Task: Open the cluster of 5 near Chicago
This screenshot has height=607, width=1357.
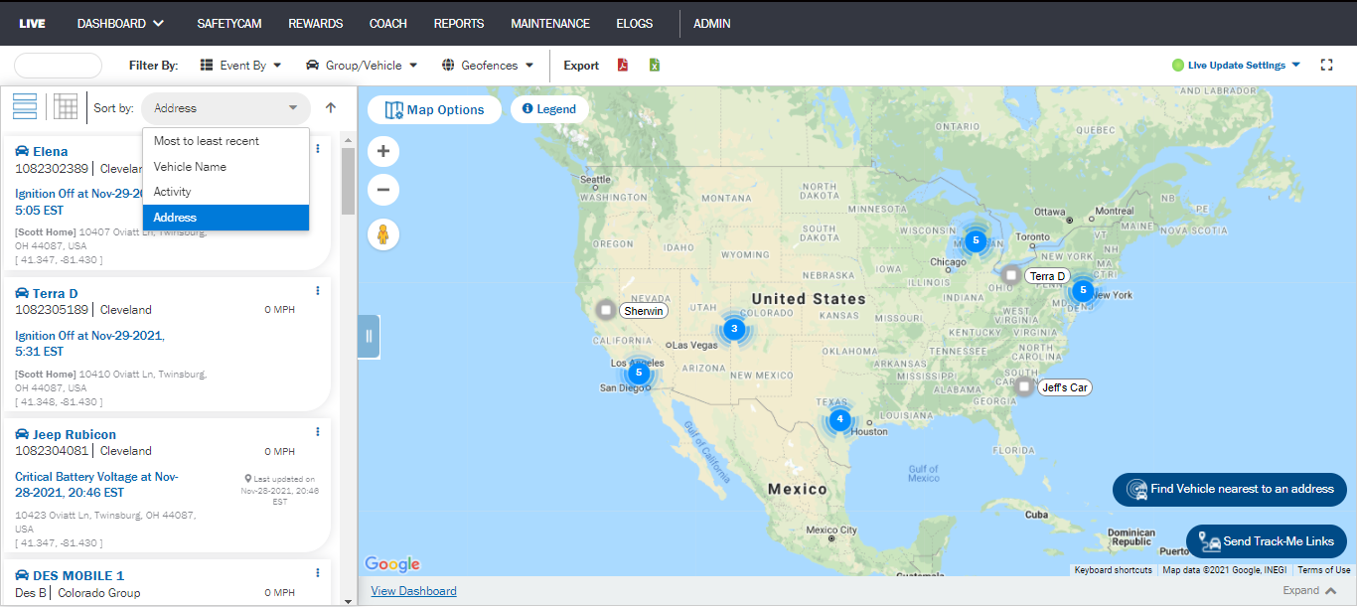Action: pyautogui.click(x=976, y=239)
